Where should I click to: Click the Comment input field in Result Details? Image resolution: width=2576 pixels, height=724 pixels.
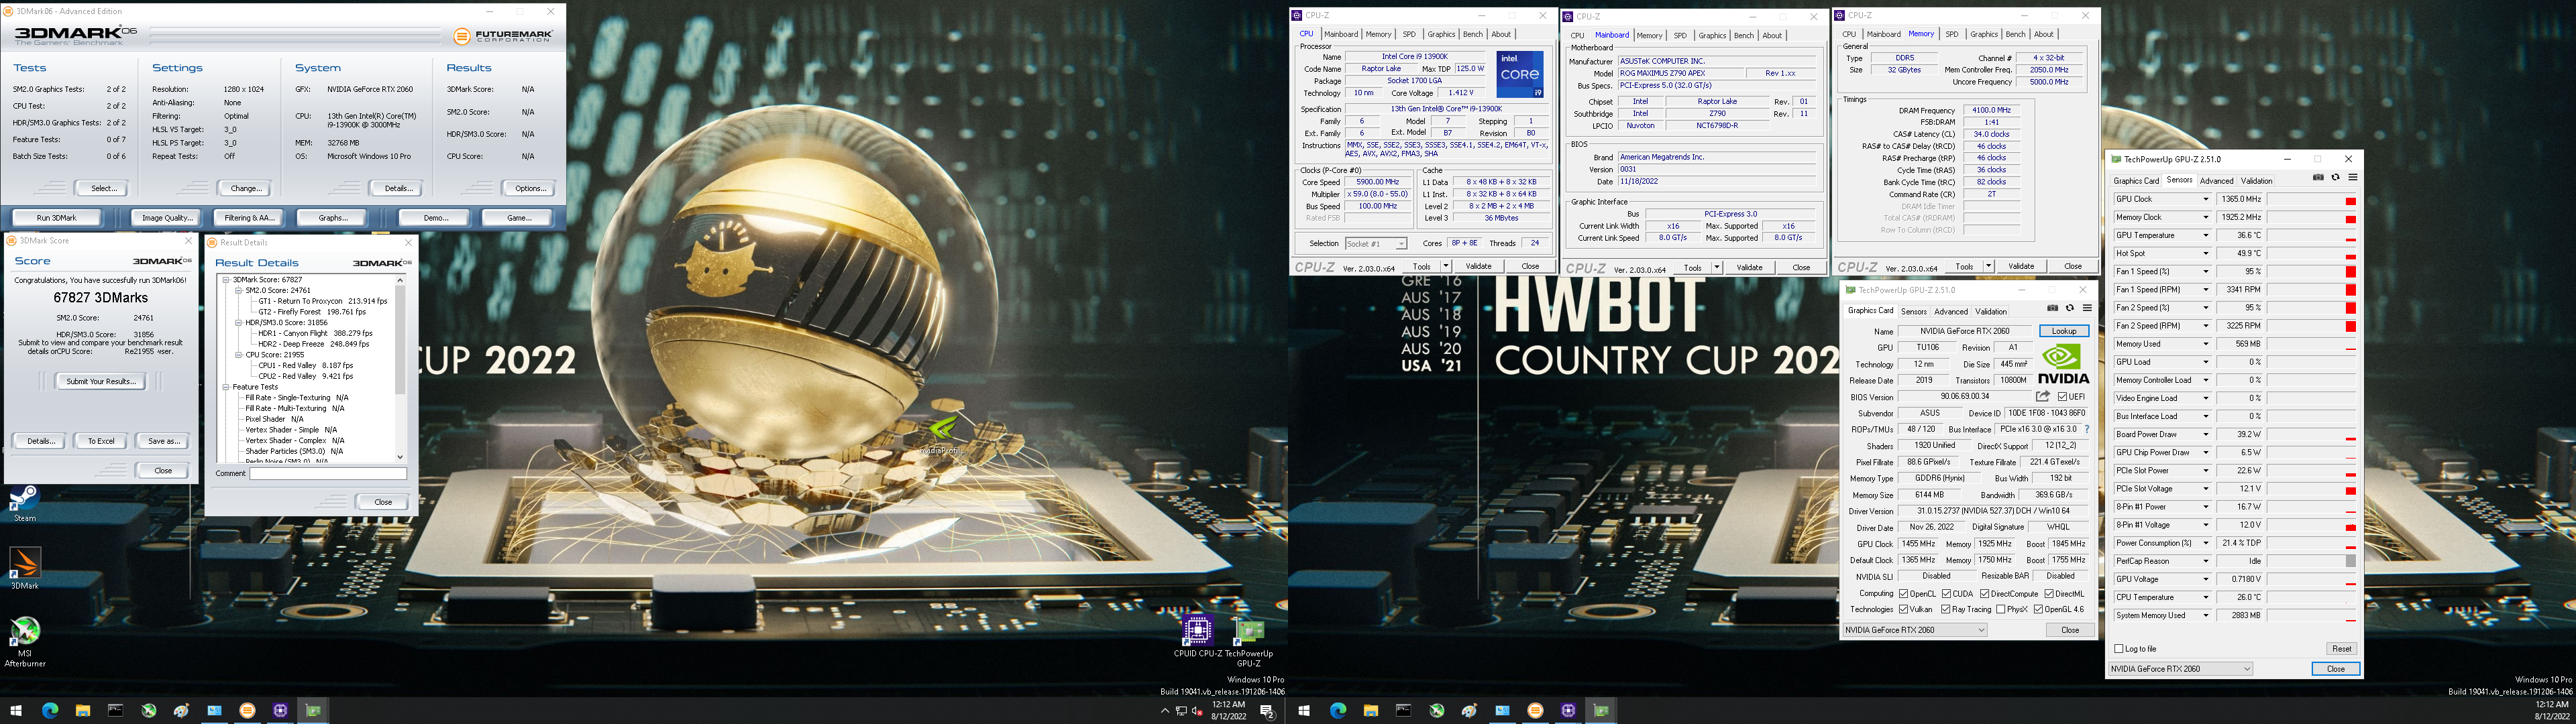pos(328,474)
